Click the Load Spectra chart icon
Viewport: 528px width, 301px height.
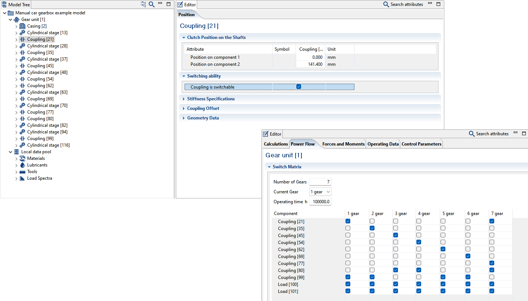pos(22,178)
